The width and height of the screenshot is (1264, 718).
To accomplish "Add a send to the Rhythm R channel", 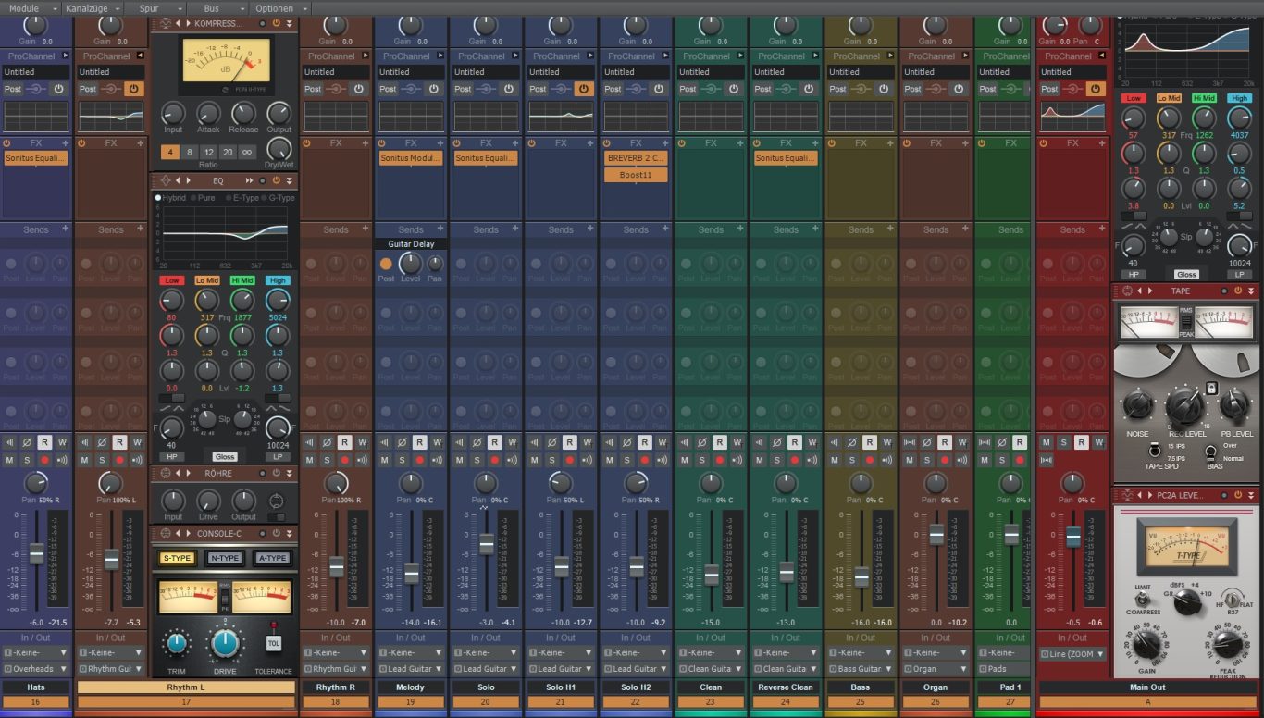I will [x=366, y=229].
